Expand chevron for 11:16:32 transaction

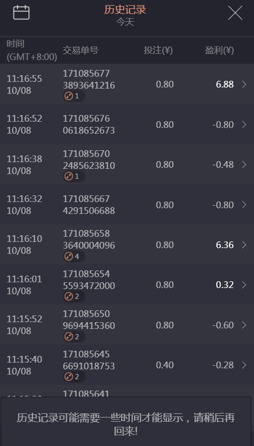(x=244, y=205)
